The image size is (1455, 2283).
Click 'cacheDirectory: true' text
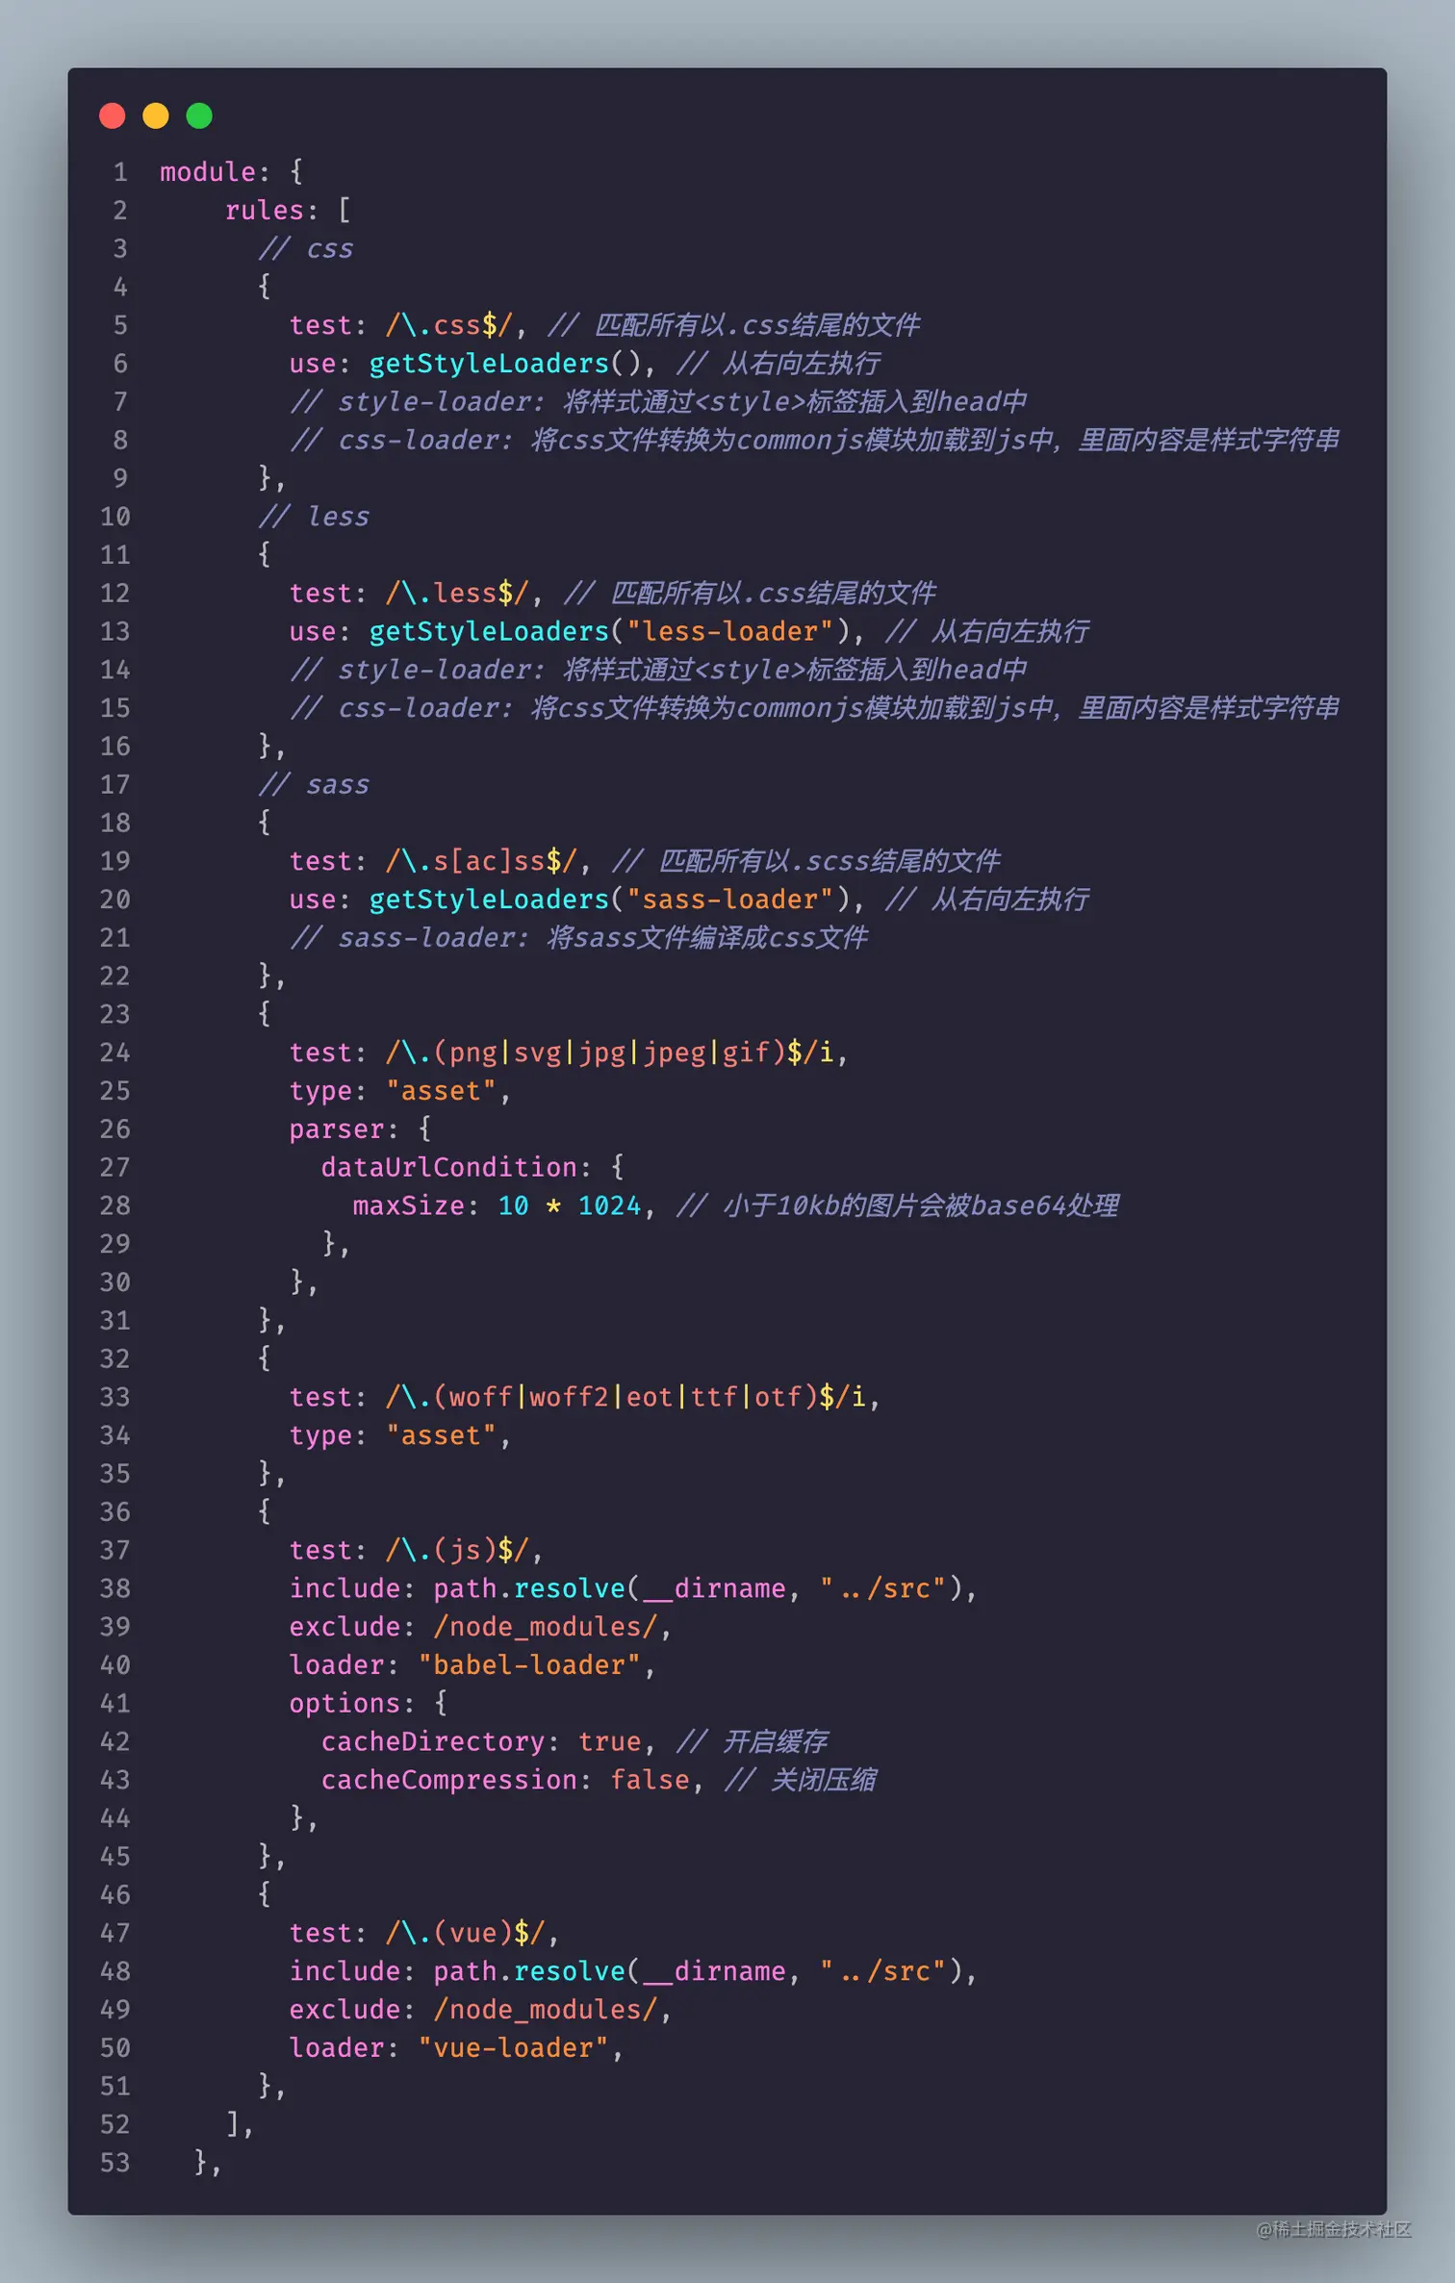click(x=482, y=1742)
